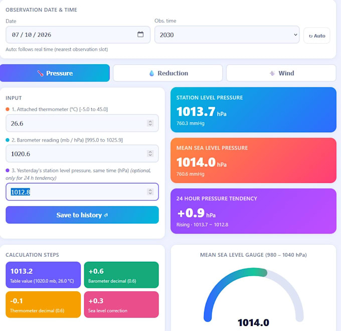Click the 'CALCULATION STEPS' heading
The image size is (341, 331).
tap(32, 255)
